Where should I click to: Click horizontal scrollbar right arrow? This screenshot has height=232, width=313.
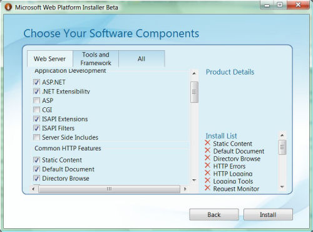(x=185, y=189)
